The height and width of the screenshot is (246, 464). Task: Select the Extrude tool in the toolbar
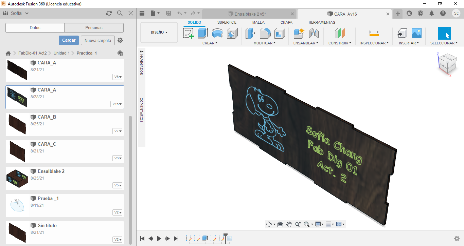coord(203,33)
